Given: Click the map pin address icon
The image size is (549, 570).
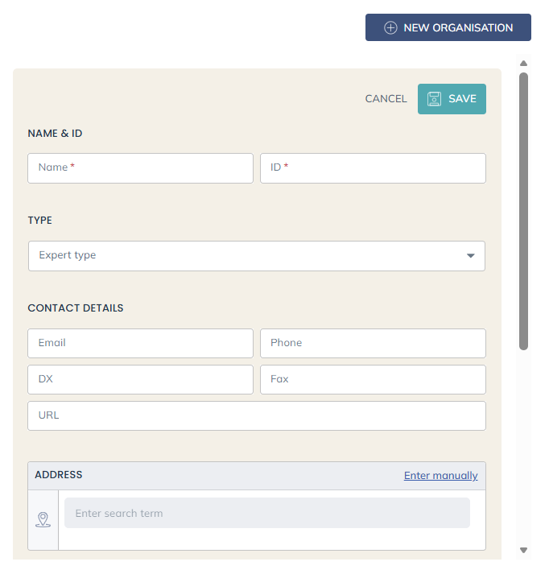Looking at the screenshot, I should [x=43, y=519].
